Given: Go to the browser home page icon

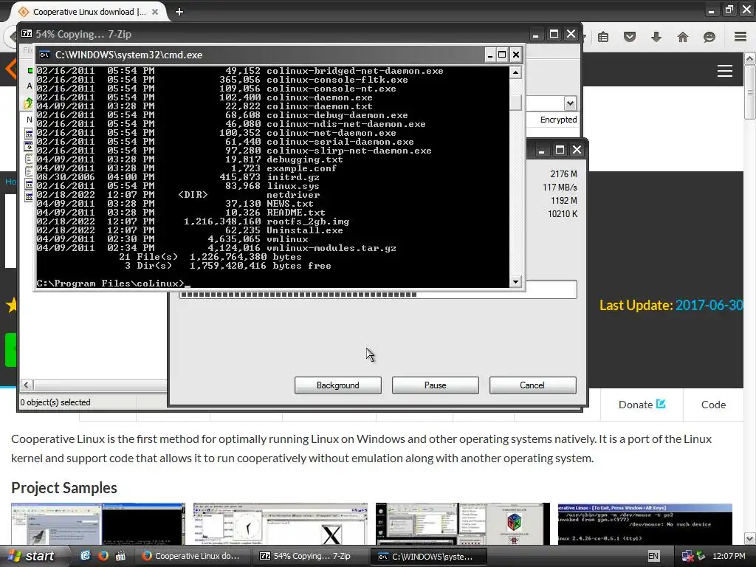Looking at the screenshot, I should click(x=683, y=37).
